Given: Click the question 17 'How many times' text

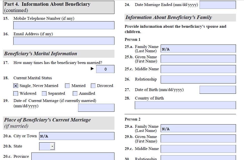Looking at the screenshot, I should [x=58, y=63].
